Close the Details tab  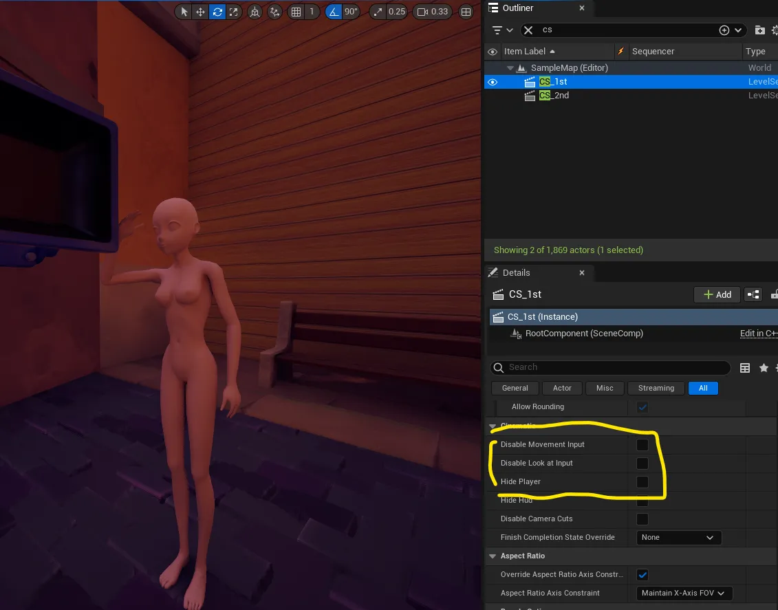click(582, 273)
